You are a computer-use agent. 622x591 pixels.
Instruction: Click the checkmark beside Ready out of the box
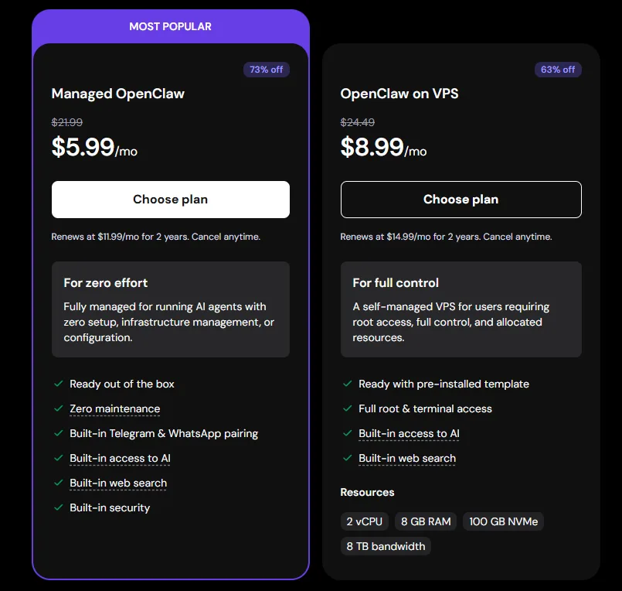pyautogui.click(x=58, y=384)
